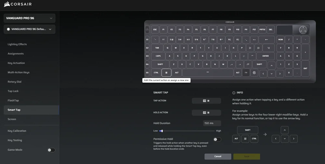Click the Hold Duration slider handle

click(x=162, y=131)
